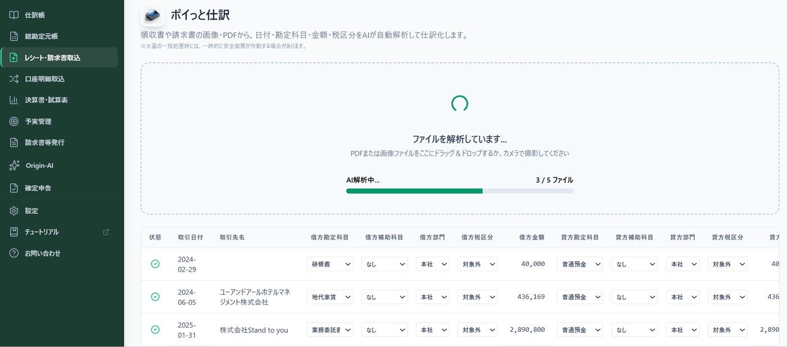Open 貸方勘定科目 普通預金 dropdown in 2024-02-29 row
The image size is (787, 347).
click(x=580, y=264)
